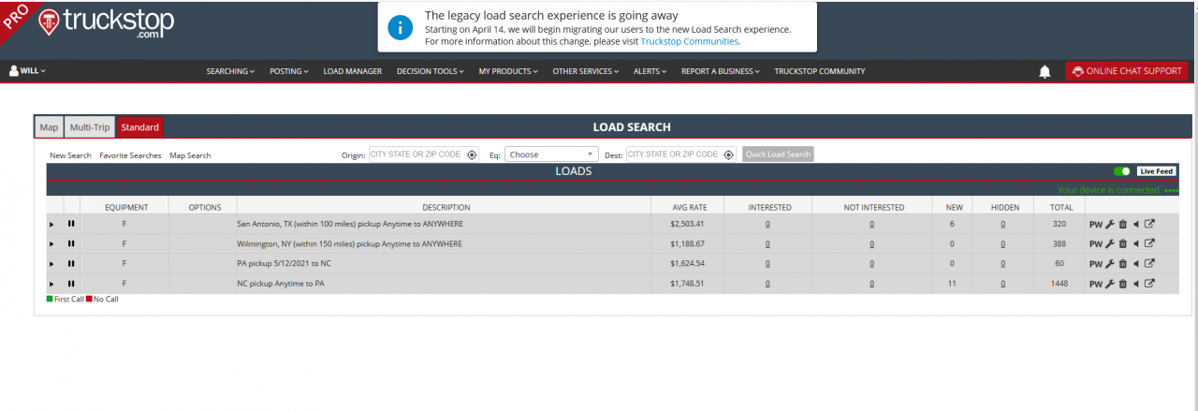Delete the Wilmington, NY search with trash icon

click(x=1123, y=244)
